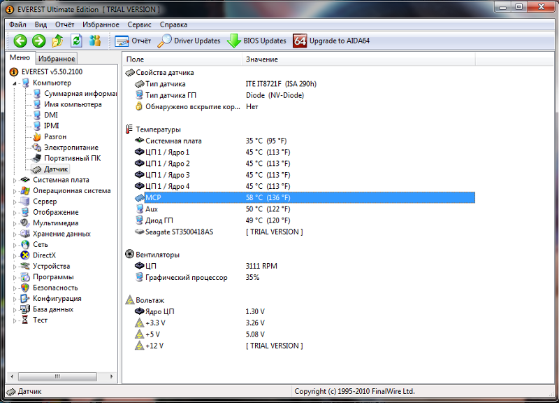Viewport: 559px width, 403px height.
Task: Expand the Операционная система tree node
Action: [x=15, y=191]
